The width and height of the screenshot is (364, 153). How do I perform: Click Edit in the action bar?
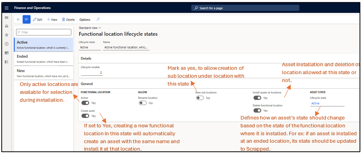click(38, 20)
